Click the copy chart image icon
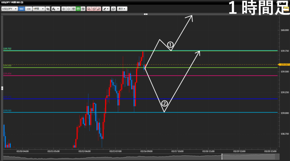This screenshot has width=290, height=161. click(113, 9)
